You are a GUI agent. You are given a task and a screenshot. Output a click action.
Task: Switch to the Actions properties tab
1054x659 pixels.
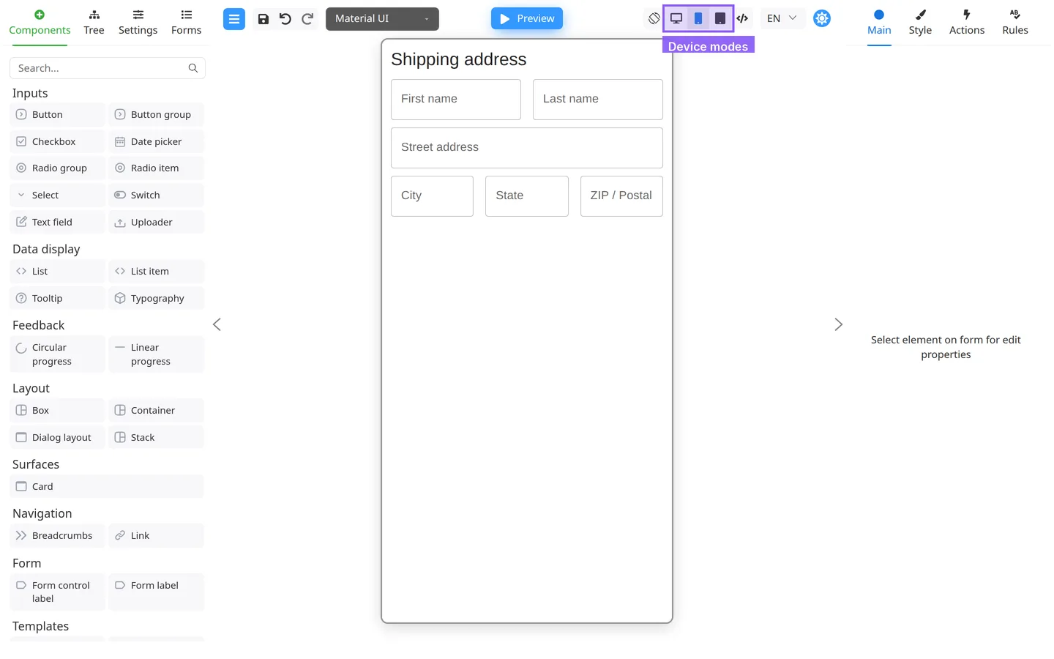tap(967, 23)
